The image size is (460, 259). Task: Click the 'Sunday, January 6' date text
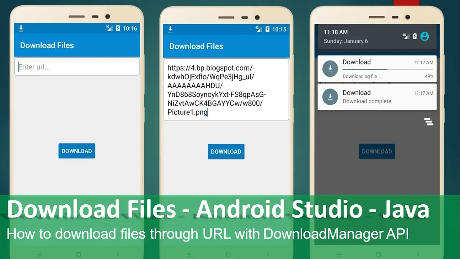[346, 41]
